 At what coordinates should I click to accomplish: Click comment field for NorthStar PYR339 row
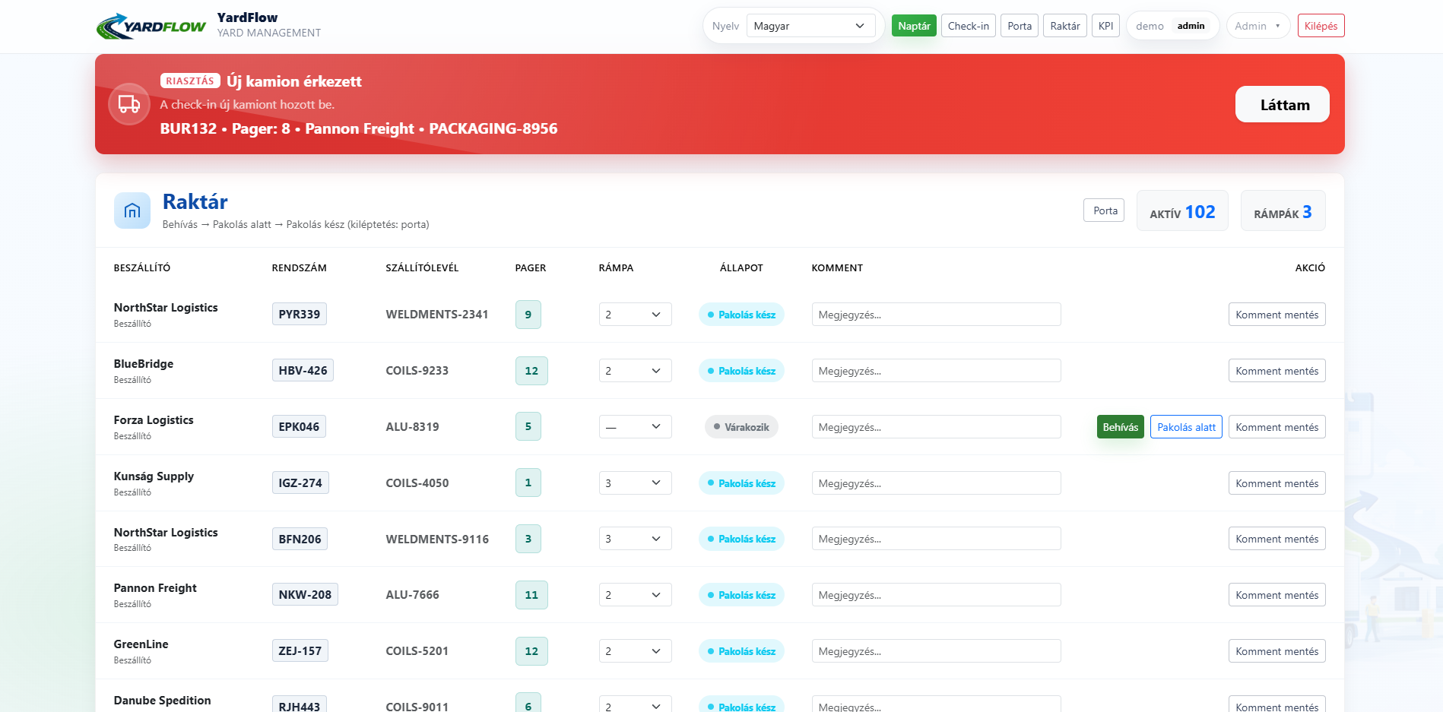936,315
